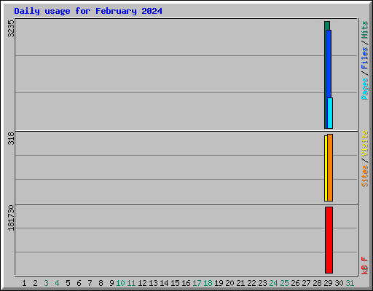The image size is (373, 291).
Task: Click green day number 25 on x-axis
Action: [284, 283]
